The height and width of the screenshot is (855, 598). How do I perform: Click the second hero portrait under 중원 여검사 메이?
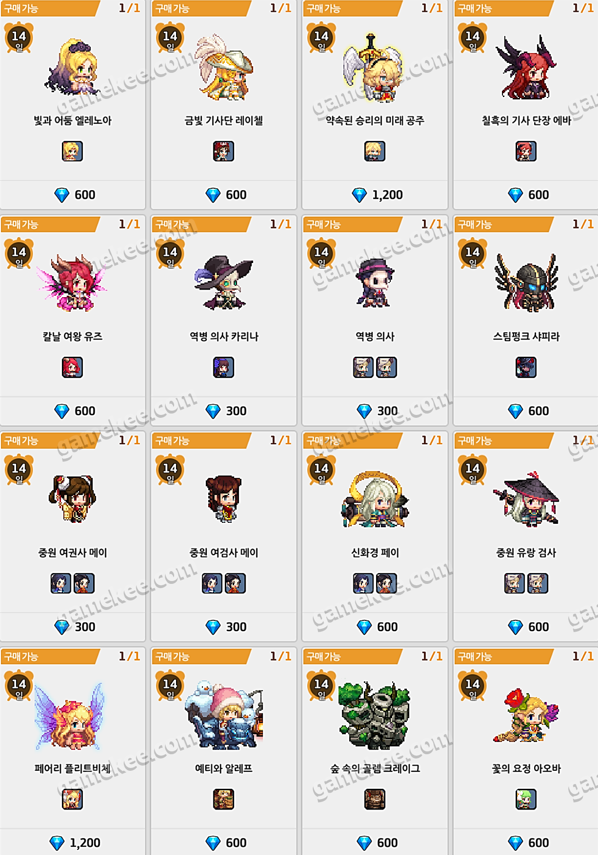point(235,583)
